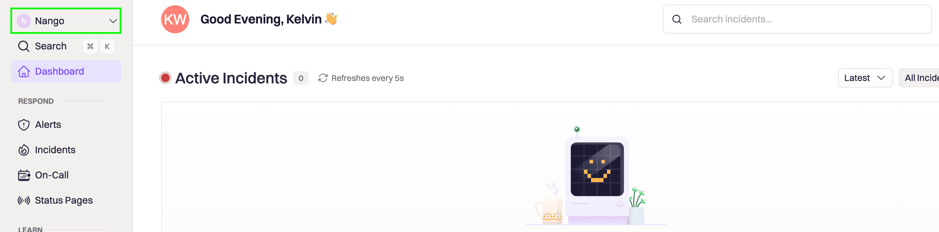The width and height of the screenshot is (939, 232).
Task: Click the Alerts shield icon
Action: click(x=24, y=125)
